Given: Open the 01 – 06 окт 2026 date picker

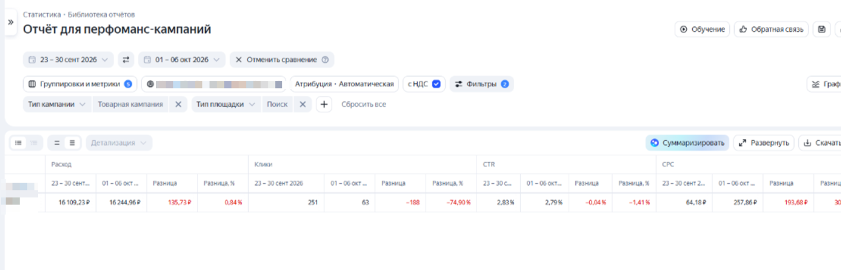Looking at the screenshot, I should (x=182, y=59).
